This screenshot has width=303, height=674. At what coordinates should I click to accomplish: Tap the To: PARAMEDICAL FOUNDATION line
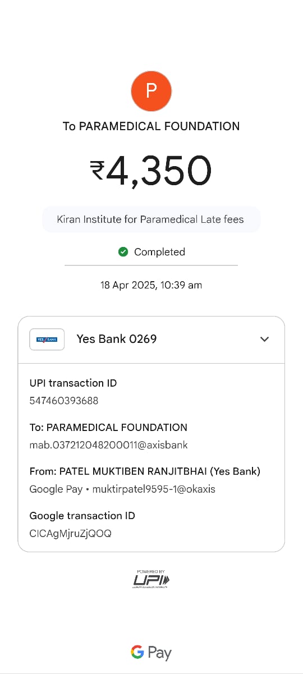pos(108,427)
